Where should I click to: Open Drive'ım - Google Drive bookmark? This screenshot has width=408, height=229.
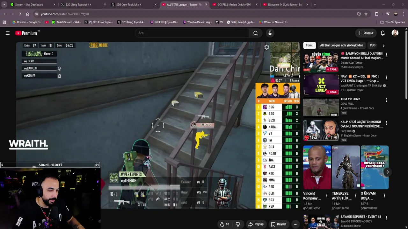click(x=26, y=22)
